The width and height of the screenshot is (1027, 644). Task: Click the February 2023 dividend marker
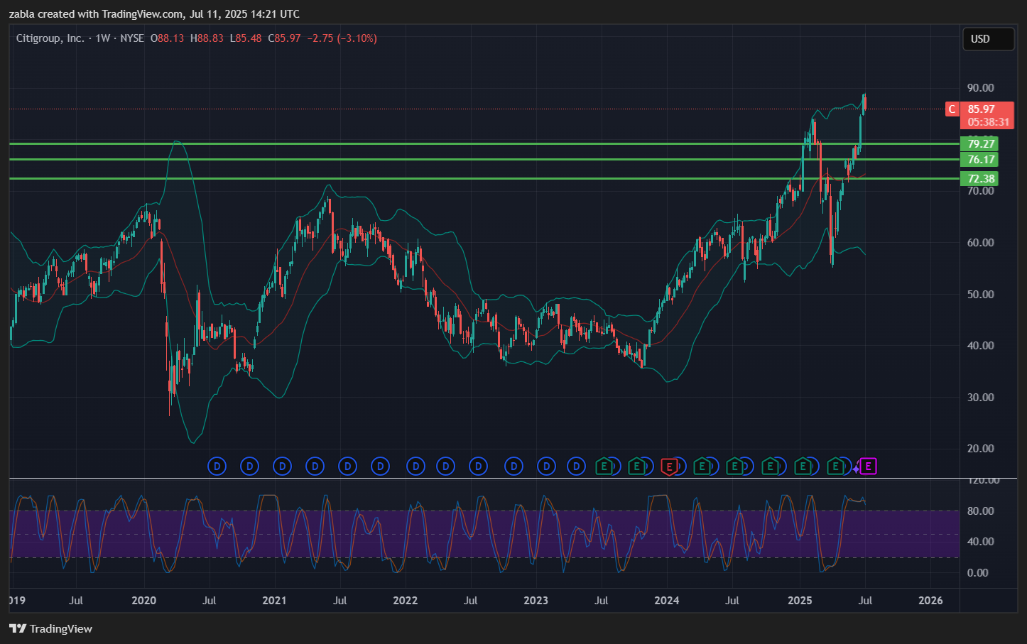546,466
